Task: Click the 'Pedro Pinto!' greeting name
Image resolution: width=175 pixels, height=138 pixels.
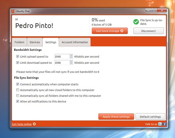Action: pyautogui.click(x=34, y=26)
